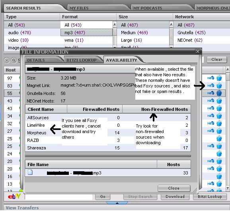This screenshot has height=211, width=230.
Task: Select wma (11) in Format filter
Action: pos(86,40)
